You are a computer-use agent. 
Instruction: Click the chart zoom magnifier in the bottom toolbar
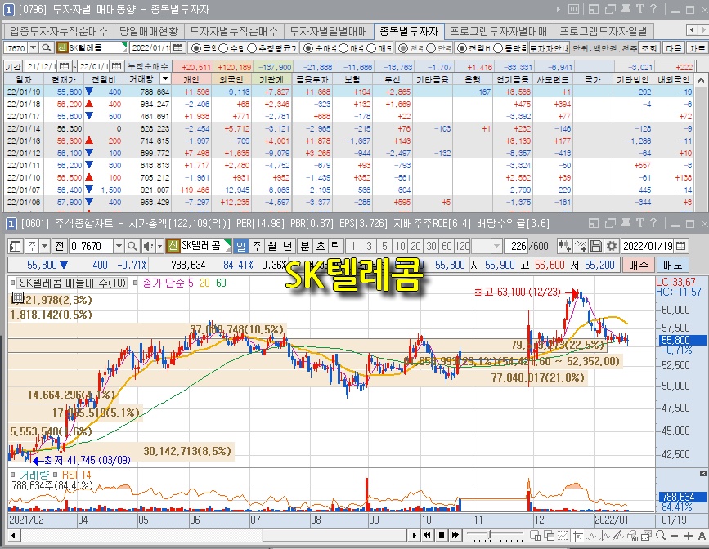click(x=661, y=536)
